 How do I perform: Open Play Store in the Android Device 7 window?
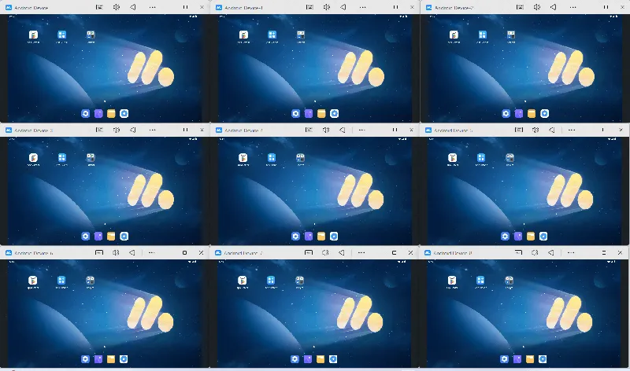[243, 281]
